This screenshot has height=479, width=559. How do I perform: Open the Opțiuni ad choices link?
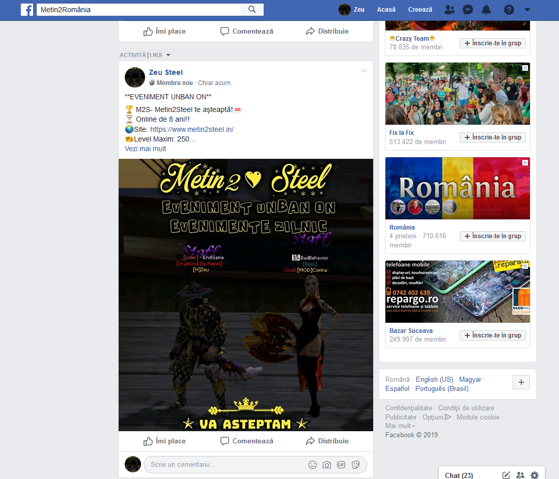437,417
